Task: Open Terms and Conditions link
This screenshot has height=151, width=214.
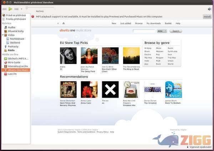Action: 86,132
